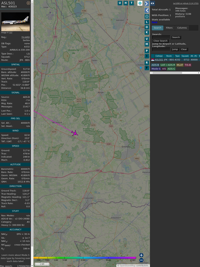200x267 pixels.
Task: Focus the Jump to Airport field
Action: pyautogui.click(x=161, y=49)
